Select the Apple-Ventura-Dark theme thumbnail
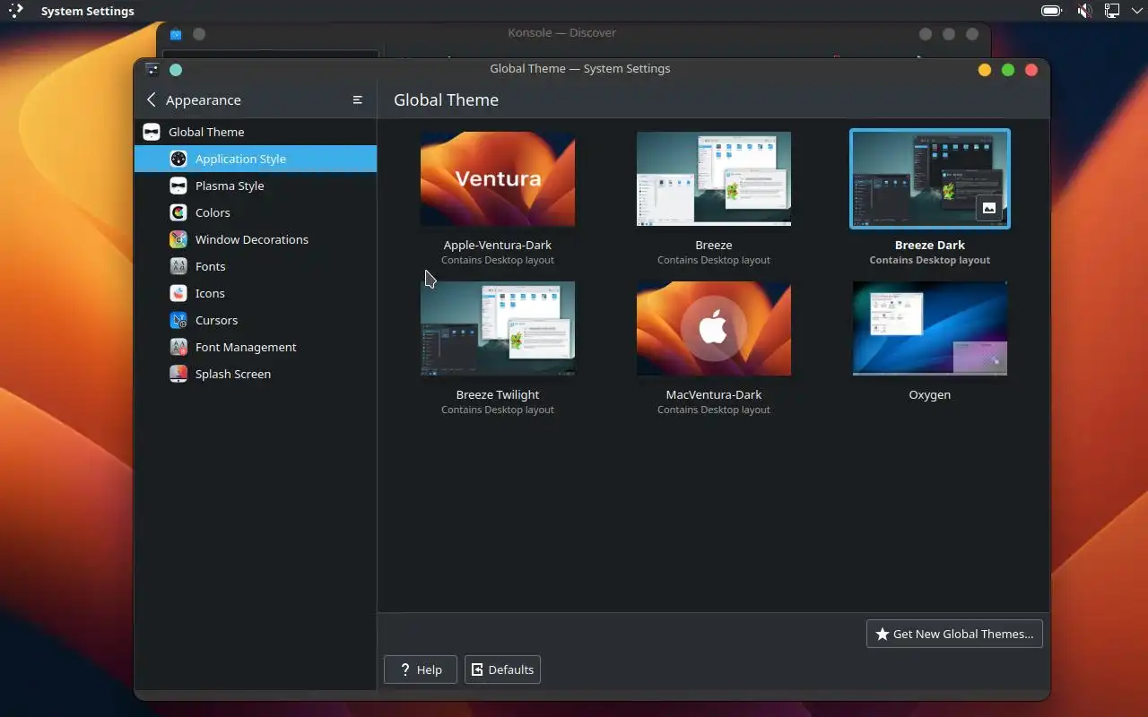This screenshot has width=1148, height=717. tap(498, 179)
